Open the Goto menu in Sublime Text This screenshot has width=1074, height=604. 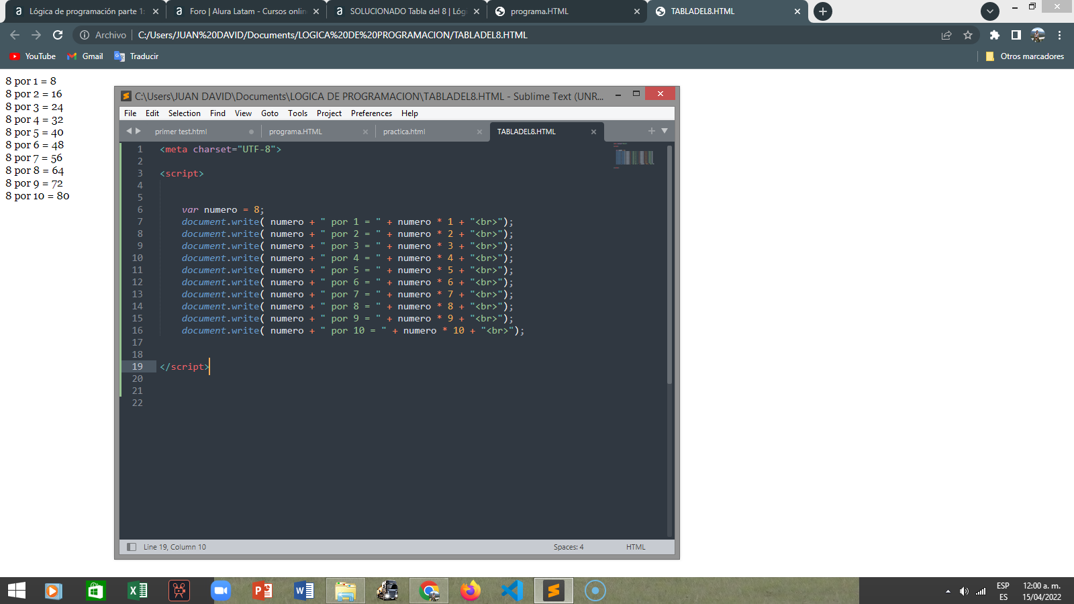pyautogui.click(x=270, y=113)
